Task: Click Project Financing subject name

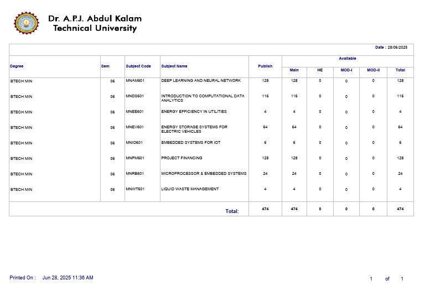Action: pos(182,158)
